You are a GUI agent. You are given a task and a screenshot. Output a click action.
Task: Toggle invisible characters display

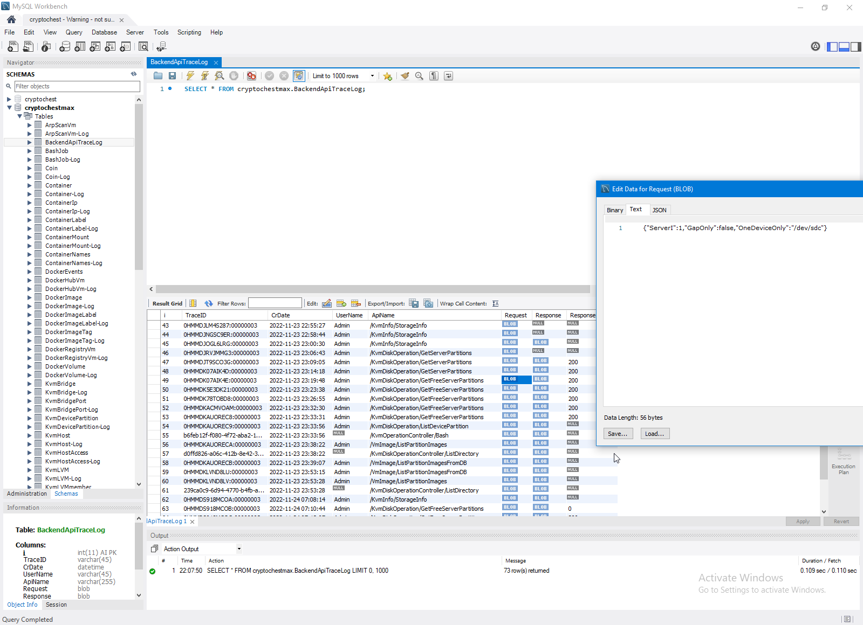click(x=434, y=76)
